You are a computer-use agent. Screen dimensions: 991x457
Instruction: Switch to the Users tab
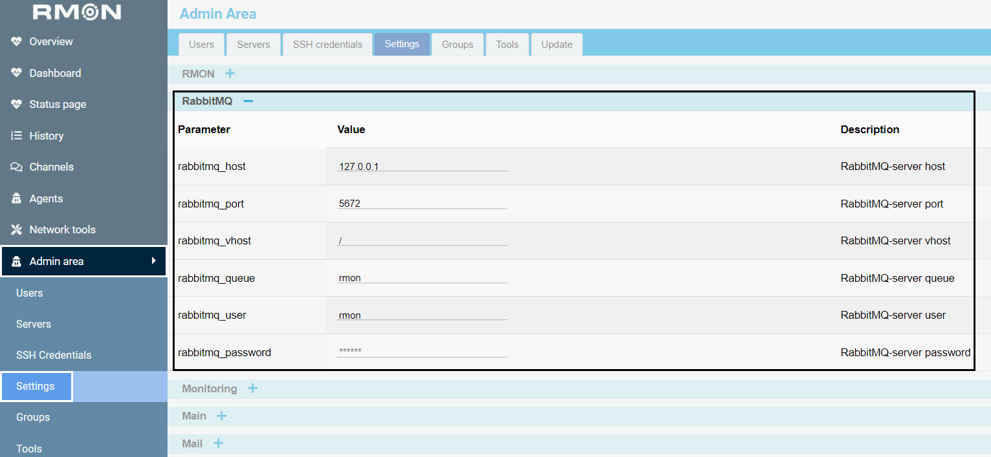click(201, 44)
